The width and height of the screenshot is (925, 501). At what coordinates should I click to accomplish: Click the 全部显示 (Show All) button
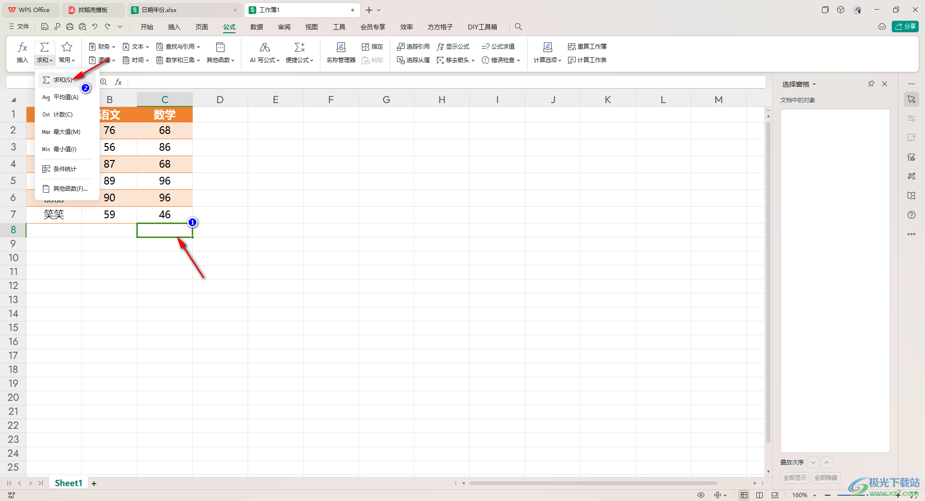pos(795,478)
